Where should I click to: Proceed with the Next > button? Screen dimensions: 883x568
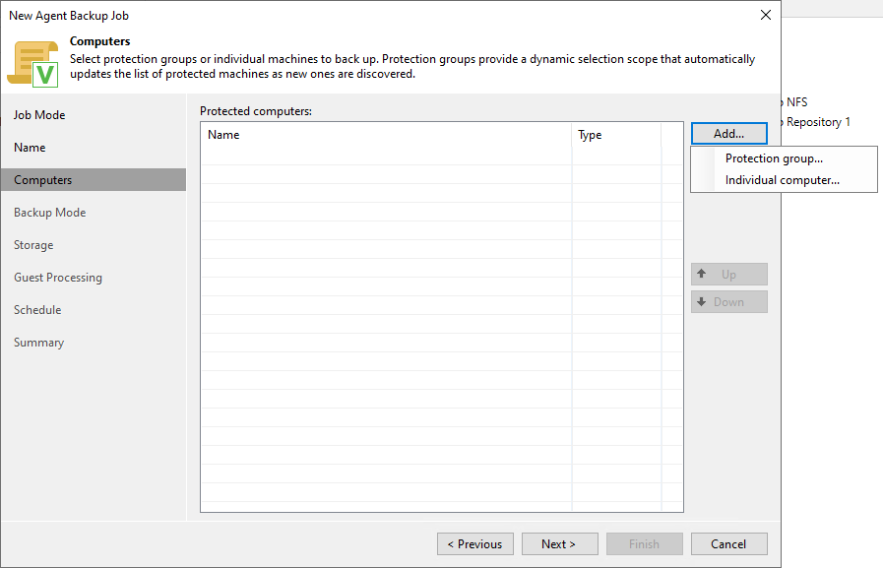click(x=558, y=544)
